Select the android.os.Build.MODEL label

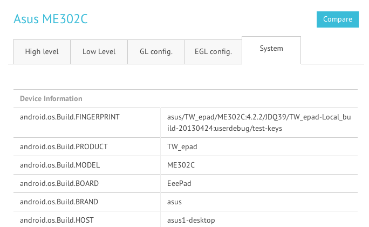(60, 165)
